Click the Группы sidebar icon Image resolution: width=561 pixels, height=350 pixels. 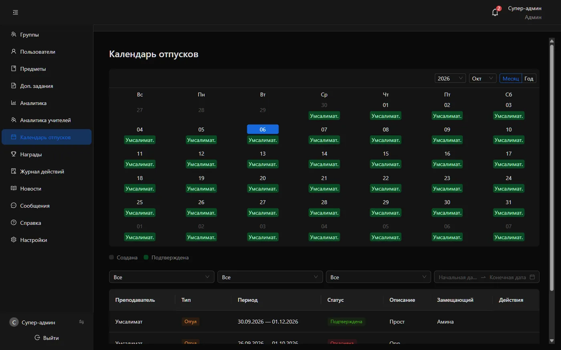tap(14, 34)
